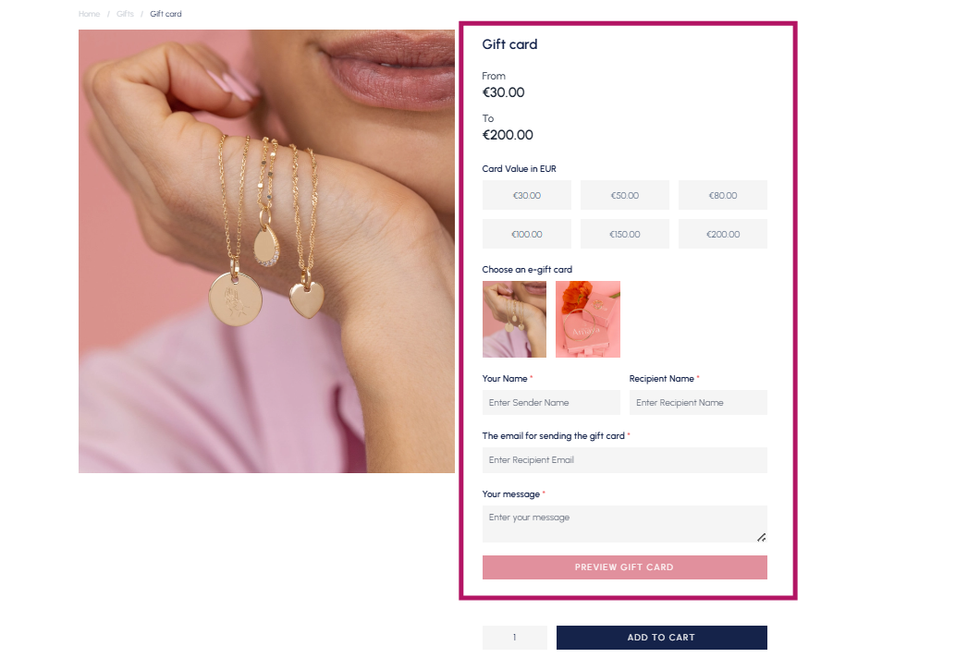The height and width of the screenshot is (670, 968).
Task: Click the Add to Cart button
Action: coord(662,638)
